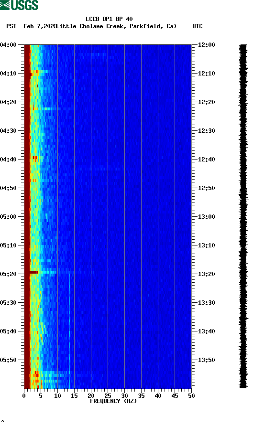Click the station location text 'Little Cholame Creek, Parkfield, Ca)'
Screen dimensions: 264x426
coord(116,26)
